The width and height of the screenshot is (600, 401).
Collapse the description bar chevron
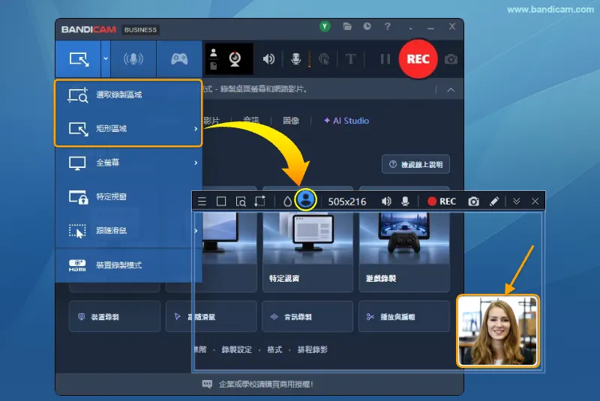click(451, 90)
